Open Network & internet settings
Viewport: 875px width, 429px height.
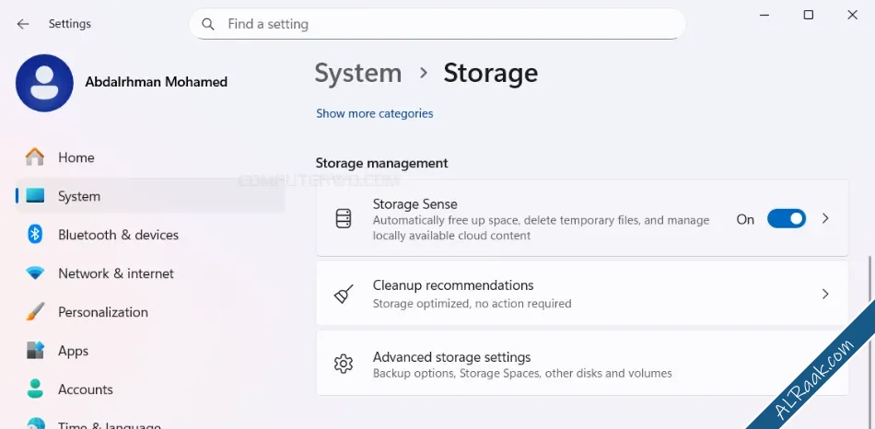(151, 273)
